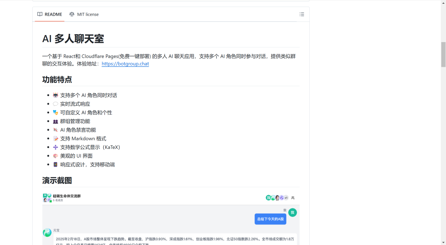Click the people emoji beside '群组管理功能'
Image resolution: width=446 pixels, height=245 pixels.
[55, 121]
